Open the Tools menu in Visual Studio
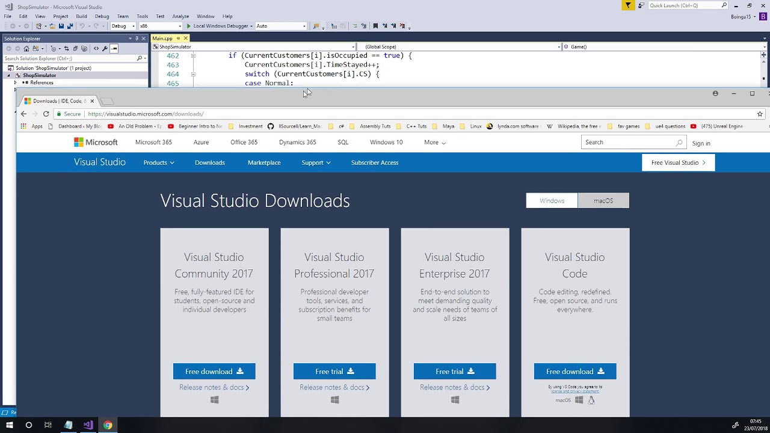The image size is (770, 433). pyautogui.click(x=142, y=16)
